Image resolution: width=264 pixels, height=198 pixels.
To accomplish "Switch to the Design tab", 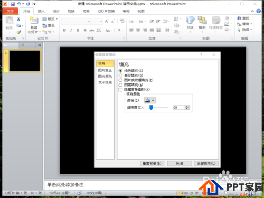I will tap(56, 11).
